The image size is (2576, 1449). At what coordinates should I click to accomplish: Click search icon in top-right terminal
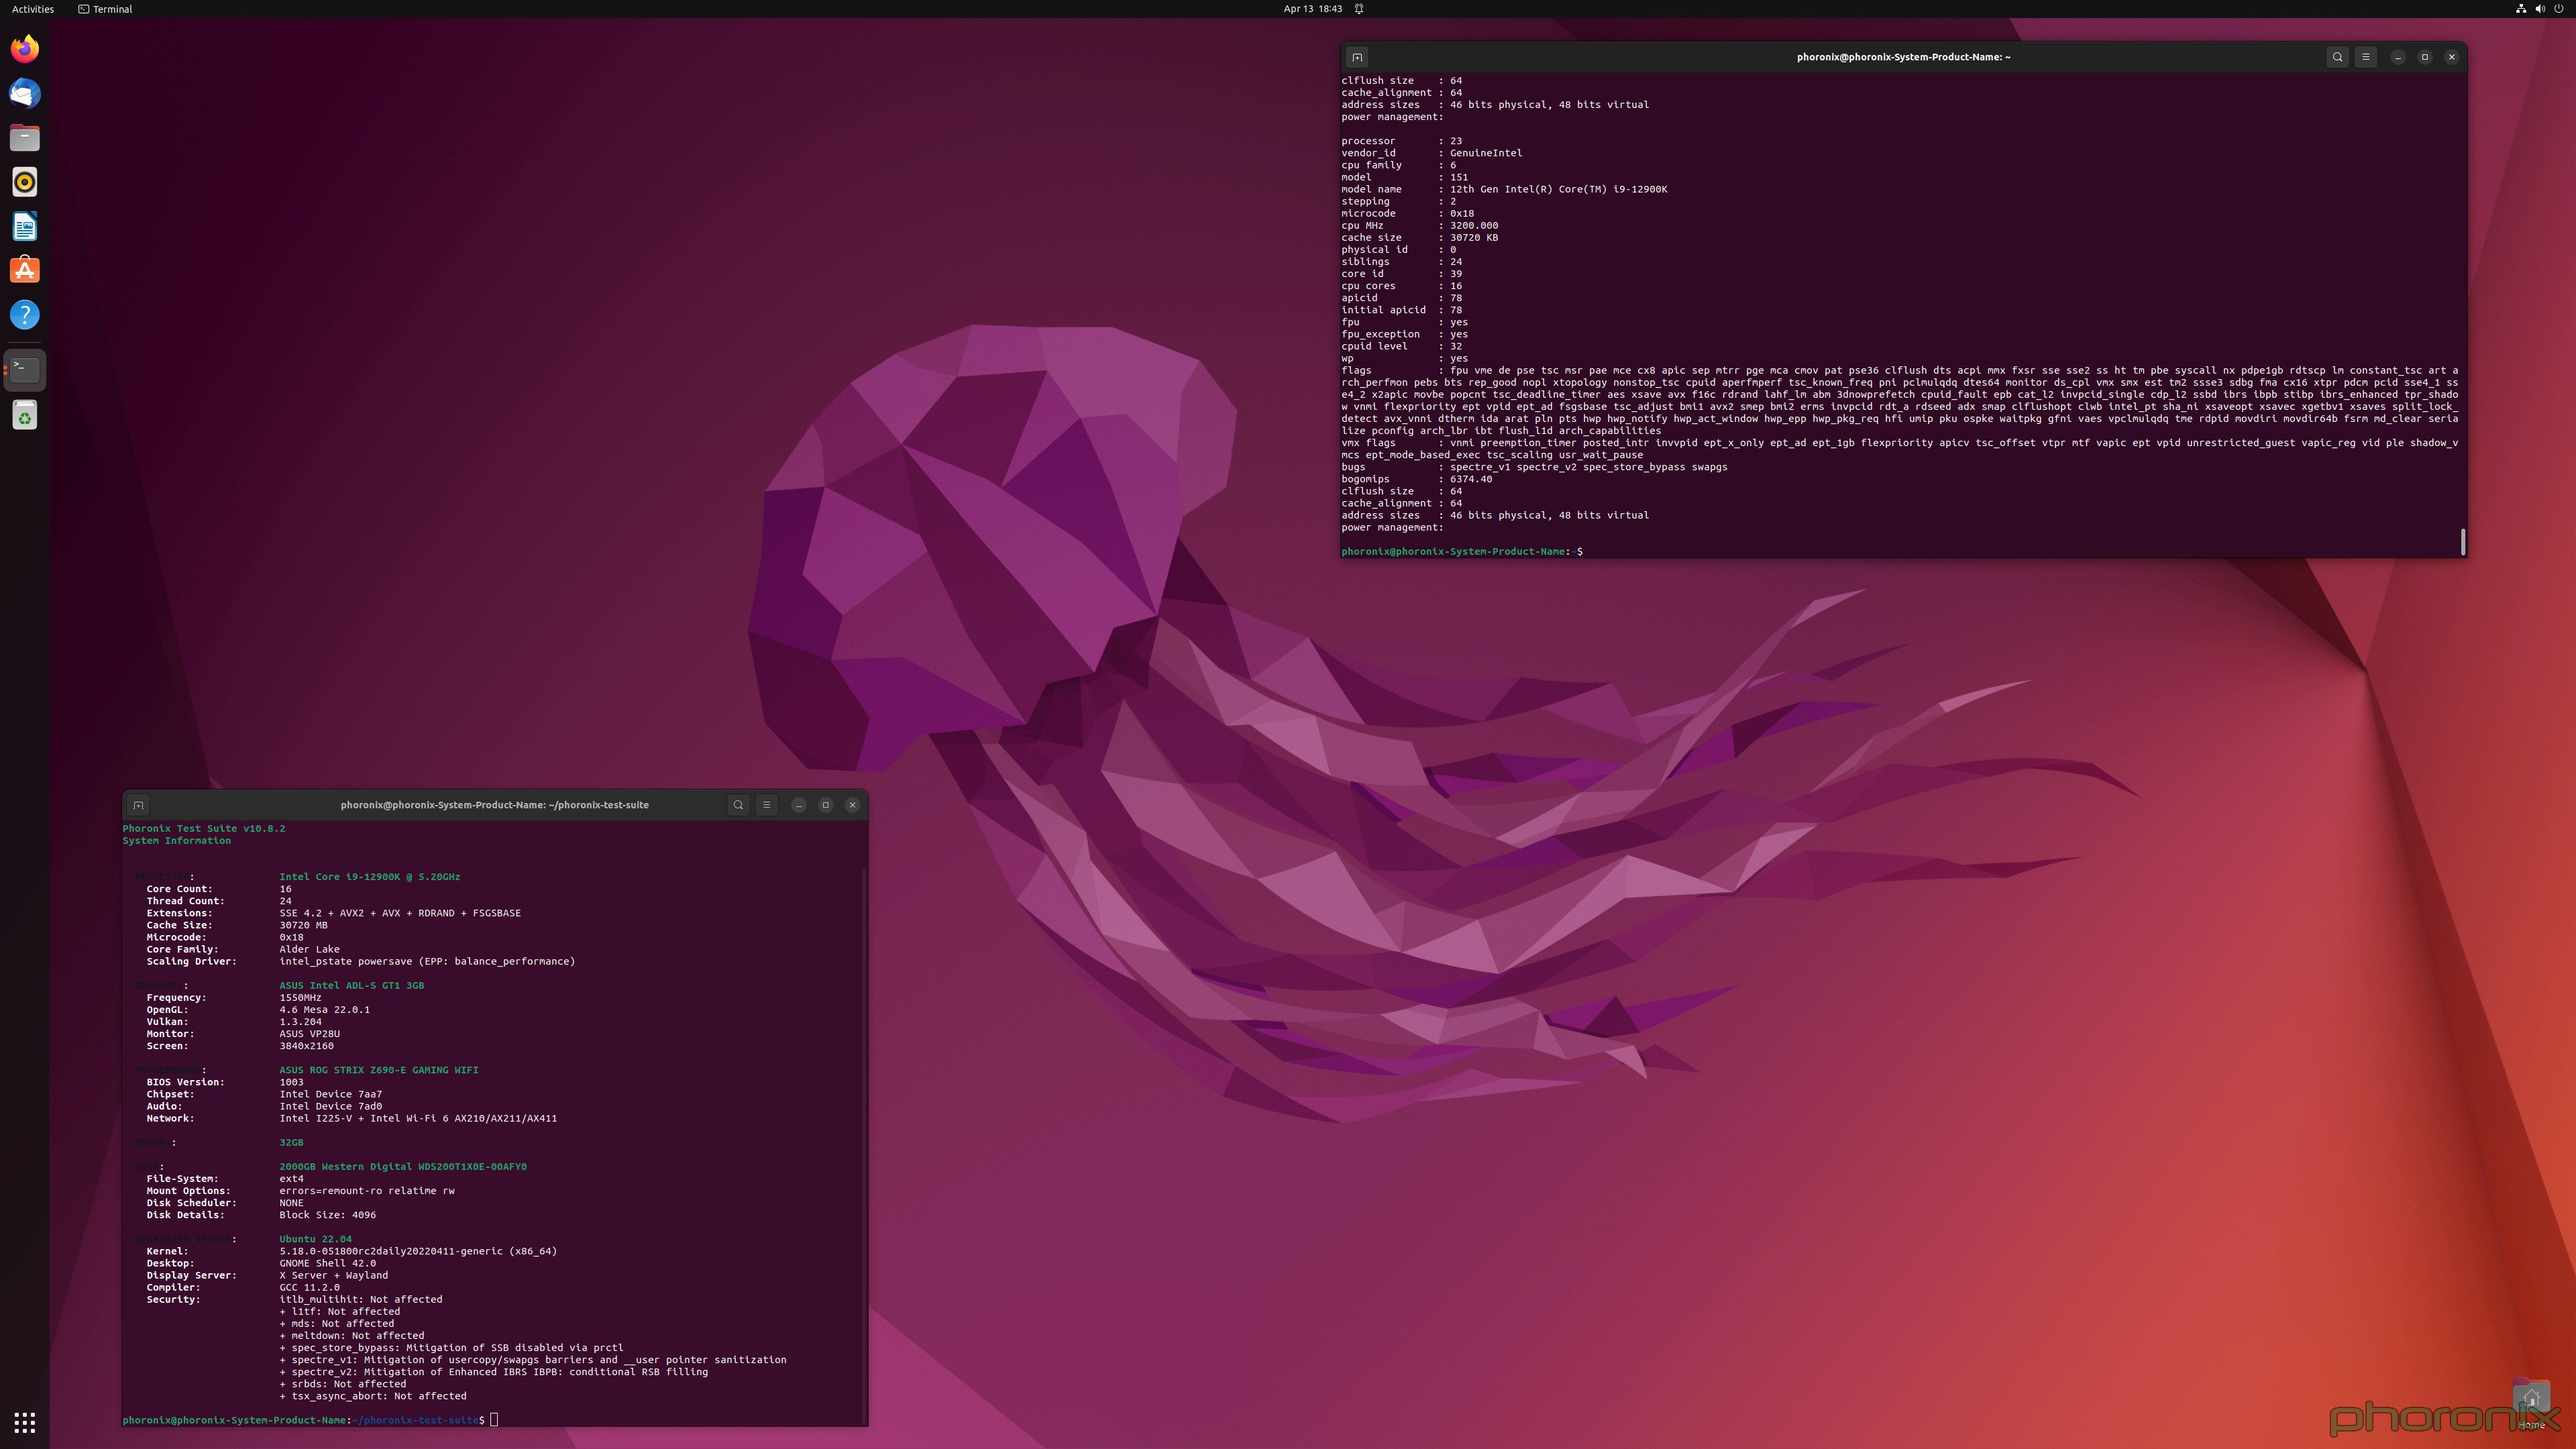click(x=2337, y=57)
